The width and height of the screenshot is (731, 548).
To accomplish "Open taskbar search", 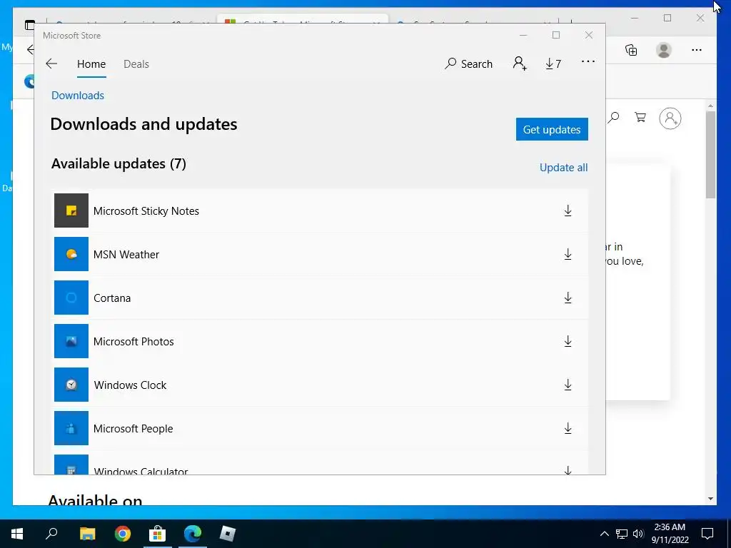I will pyautogui.click(x=51, y=534).
